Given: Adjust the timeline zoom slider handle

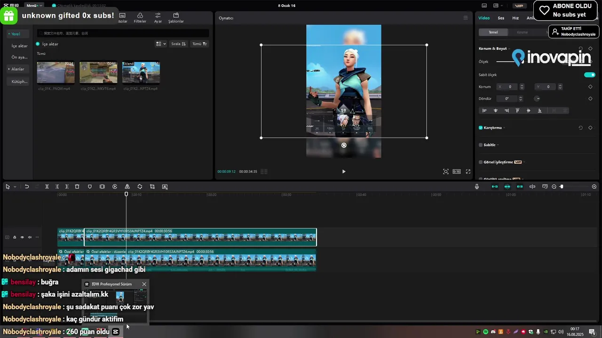Looking at the screenshot, I should click(562, 187).
